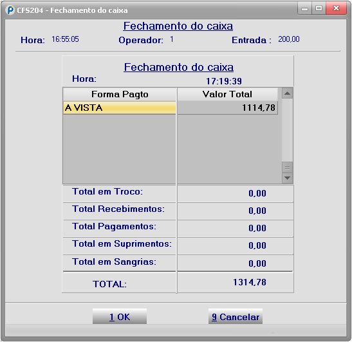Viewport: 352px width, 342px height.
Task: Click the scrollbar up arrow
Action: pos(288,93)
